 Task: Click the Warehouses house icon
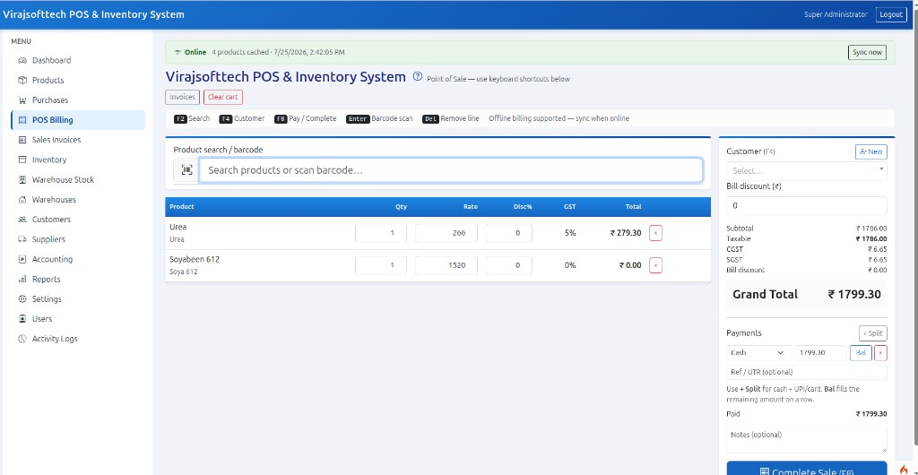point(22,200)
